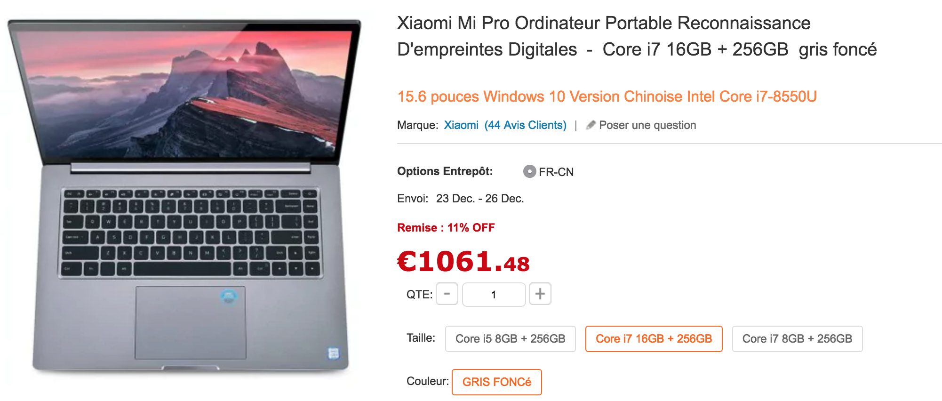Click the blue sticker on the laptop touchpad
Viewport: 942px width, 401px height.
[x=229, y=296]
